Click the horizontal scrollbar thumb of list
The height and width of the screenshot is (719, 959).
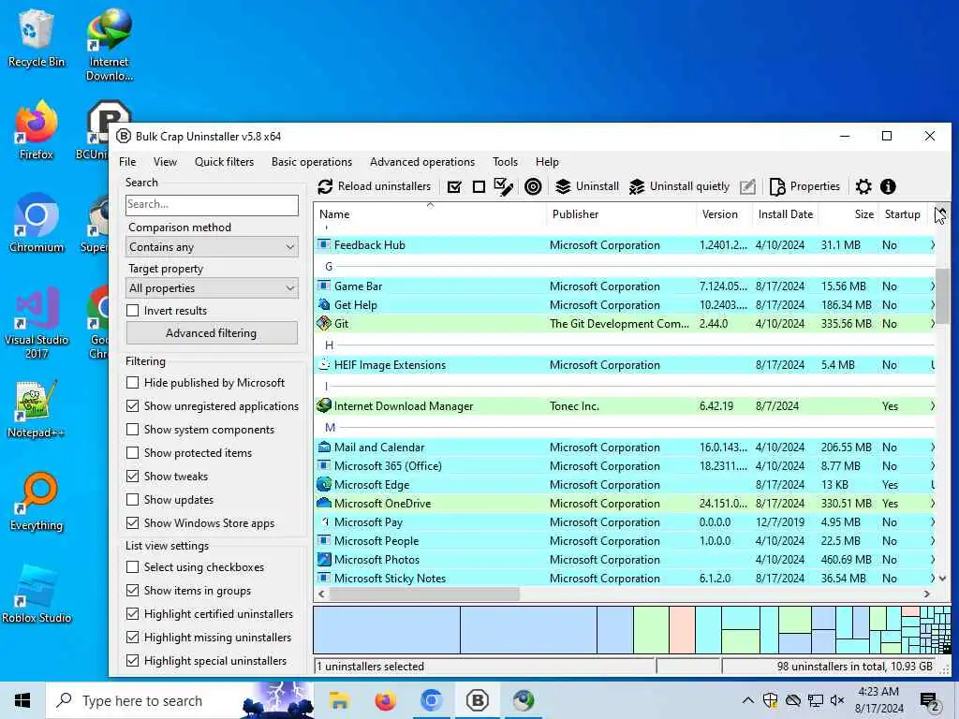[424, 594]
